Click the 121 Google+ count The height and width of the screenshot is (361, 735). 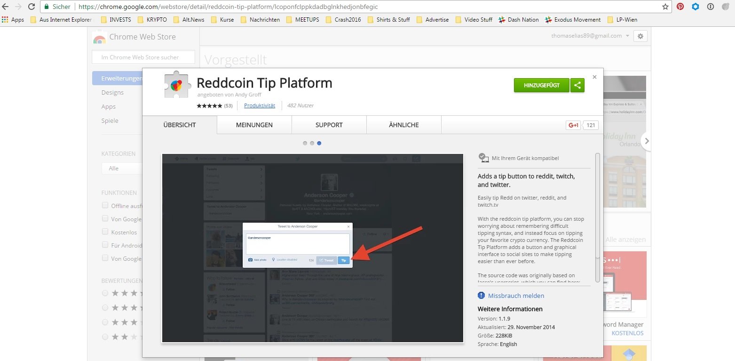(x=591, y=125)
